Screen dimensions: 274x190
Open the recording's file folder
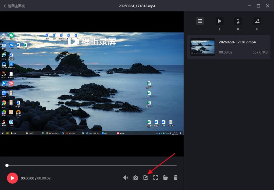165,178
